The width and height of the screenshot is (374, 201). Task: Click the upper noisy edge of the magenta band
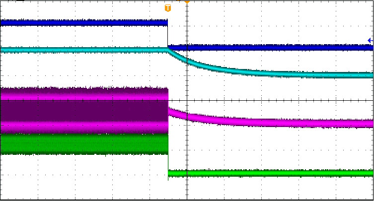[84, 89]
